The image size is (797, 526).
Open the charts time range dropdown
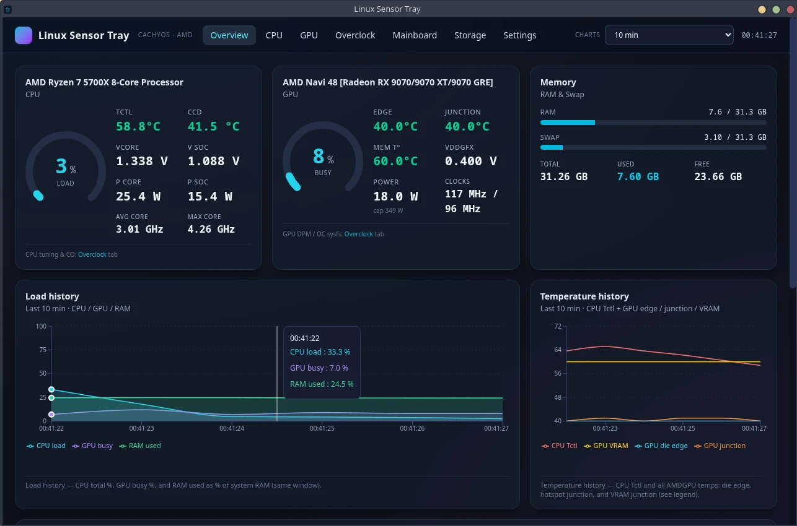pyautogui.click(x=669, y=35)
